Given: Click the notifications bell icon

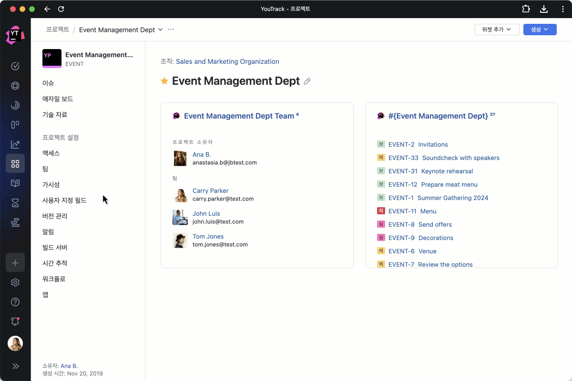Looking at the screenshot, I should pyautogui.click(x=15, y=321).
